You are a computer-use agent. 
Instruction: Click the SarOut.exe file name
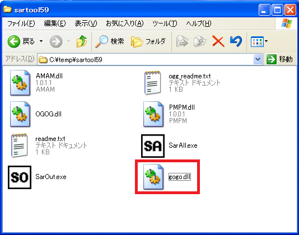point(51,177)
